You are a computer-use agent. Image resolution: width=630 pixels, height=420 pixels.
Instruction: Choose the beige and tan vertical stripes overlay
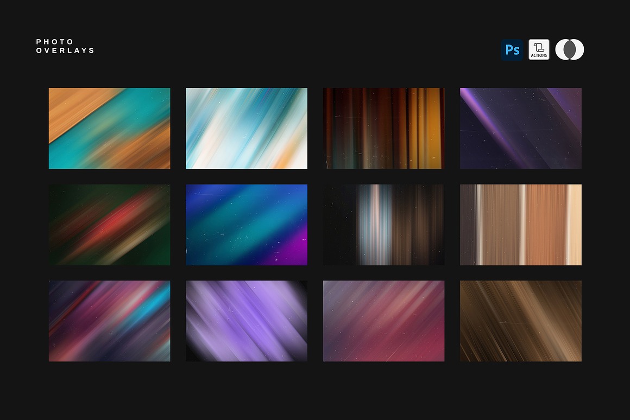coord(520,225)
